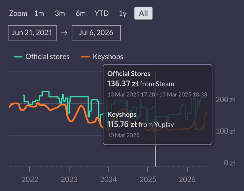Image resolution: width=244 pixels, height=191 pixels.
Task: Select the All zoom range
Action: [x=143, y=13]
